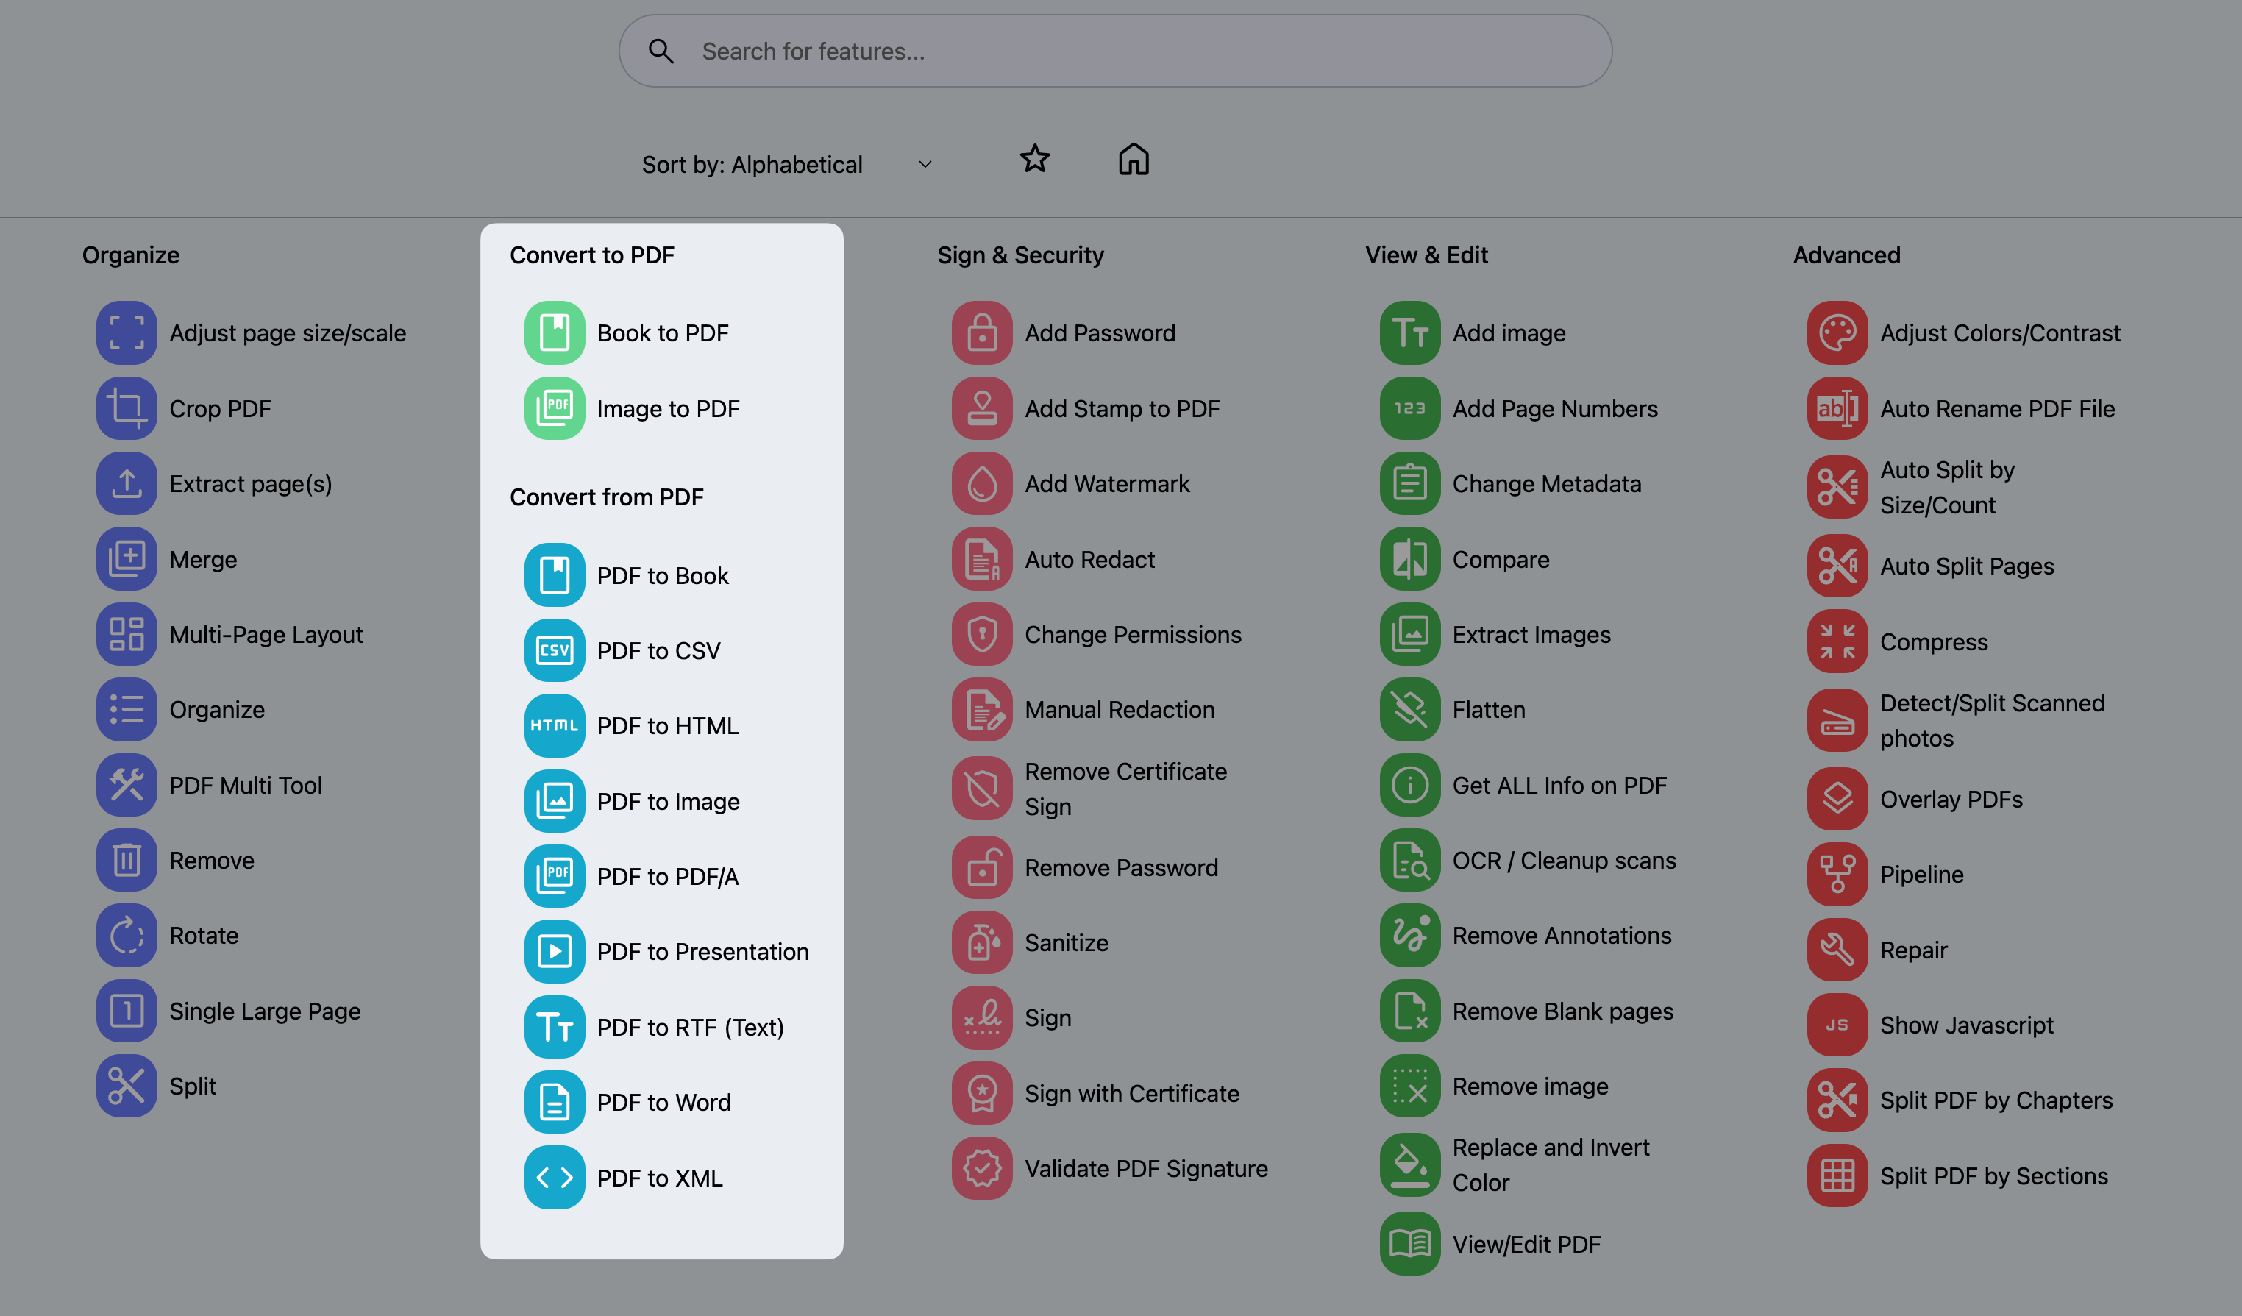This screenshot has width=2242, height=1316.
Task: Select Book to PDF
Action: pos(662,332)
